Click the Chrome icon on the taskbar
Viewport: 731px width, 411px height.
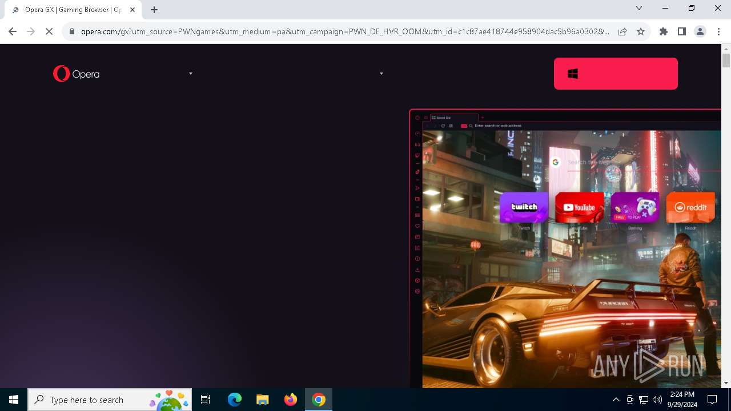(319, 400)
